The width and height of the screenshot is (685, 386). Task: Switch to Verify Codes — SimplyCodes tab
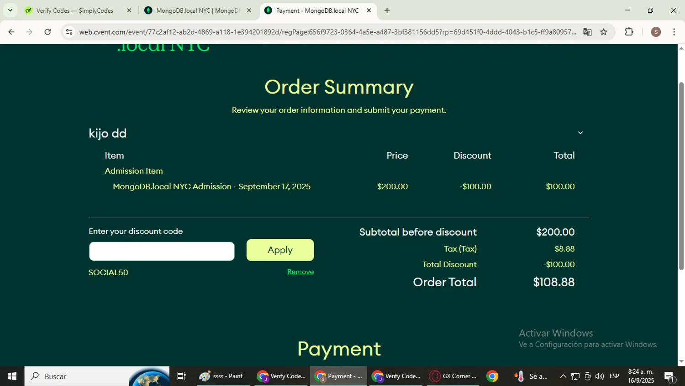click(75, 10)
